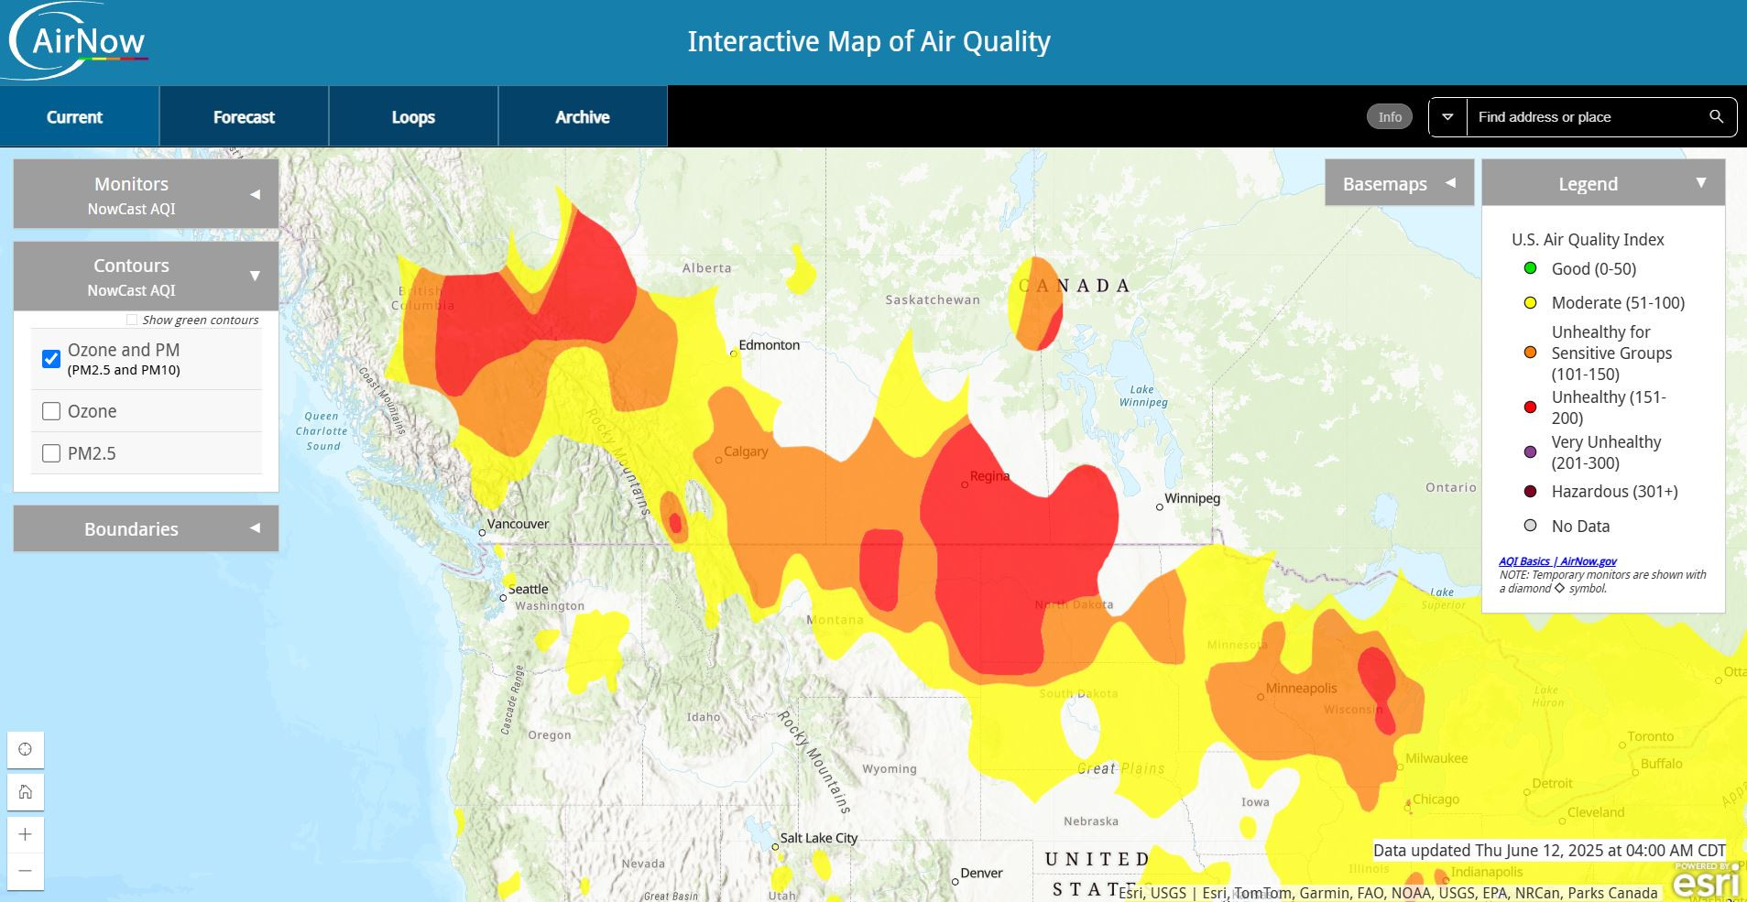Click the Detroit map label
The image size is (1747, 902).
point(1552,784)
